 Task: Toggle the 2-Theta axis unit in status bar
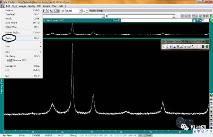coord(73,136)
